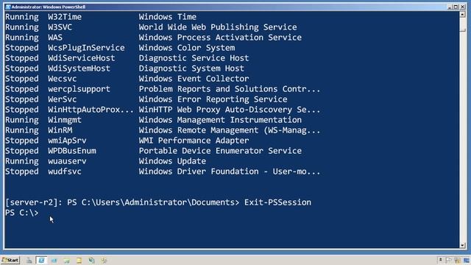Launch the gray Server Manager taskbar icon
The height and width of the screenshot is (265, 471).
tap(29, 261)
